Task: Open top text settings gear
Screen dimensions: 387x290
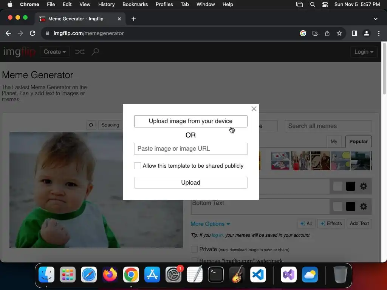Action: coord(363,186)
